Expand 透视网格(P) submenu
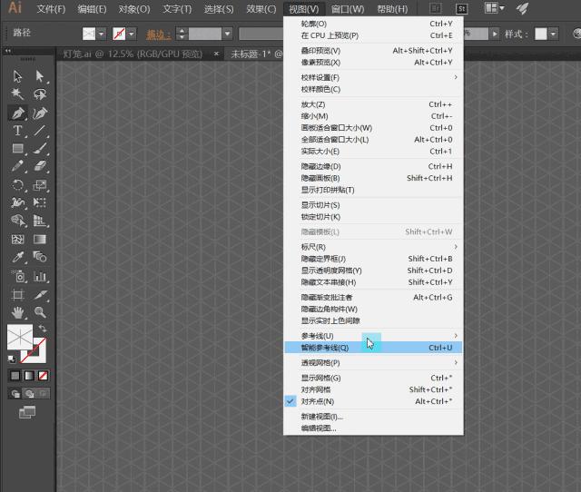Viewport: 581px width, 492px height. tap(373, 363)
